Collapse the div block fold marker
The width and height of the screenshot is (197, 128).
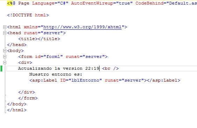5,62
